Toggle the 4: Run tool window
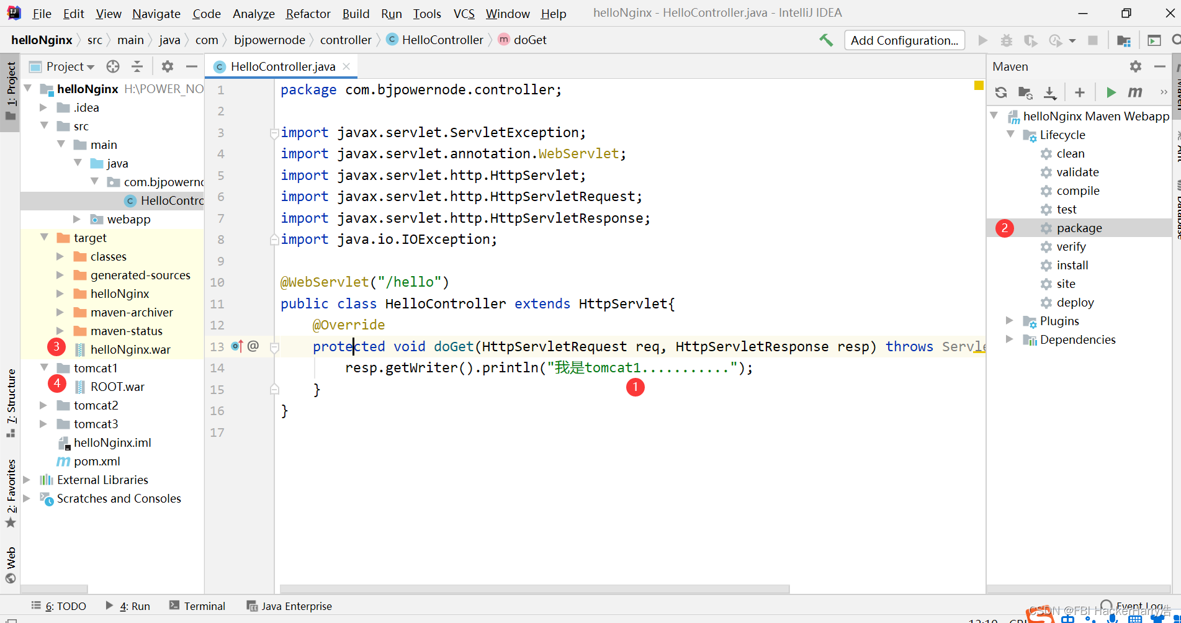Image resolution: width=1181 pixels, height=623 pixels. point(128,606)
